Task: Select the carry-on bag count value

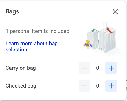Action: click(x=97, y=68)
